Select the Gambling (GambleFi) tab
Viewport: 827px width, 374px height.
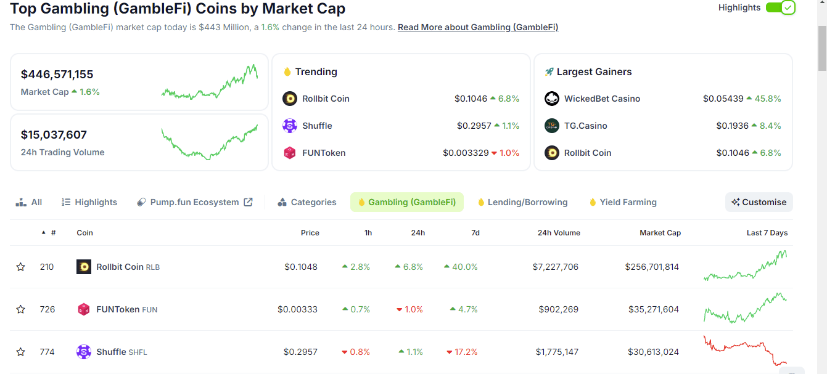point(407,202)
